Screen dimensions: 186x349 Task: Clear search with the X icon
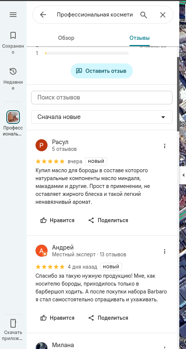coord(163,15)
